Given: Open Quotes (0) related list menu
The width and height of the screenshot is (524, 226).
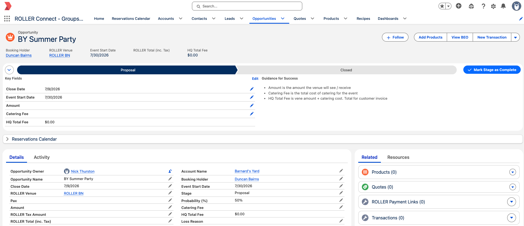Looking at the screenshot, I should (513, 187).
